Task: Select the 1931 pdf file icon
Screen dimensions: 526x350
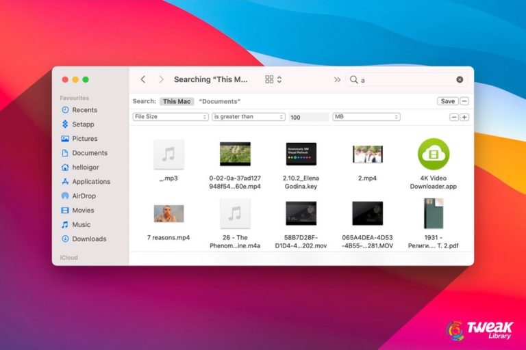Action: click(x=434, y=213)
